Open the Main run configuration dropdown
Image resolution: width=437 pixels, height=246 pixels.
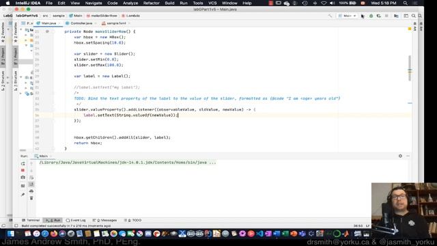(347, 16)
